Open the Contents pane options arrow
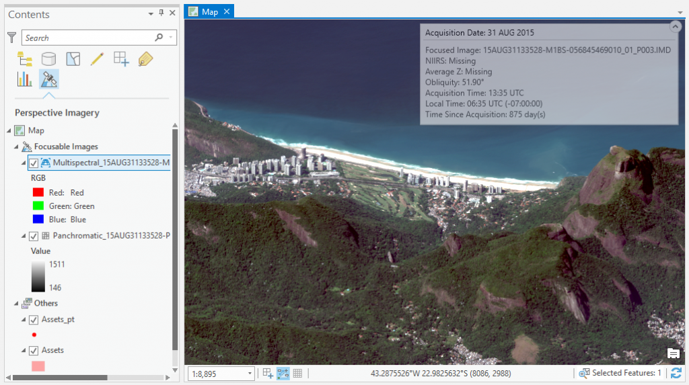 pyautogui.click(x=151, y=13)
